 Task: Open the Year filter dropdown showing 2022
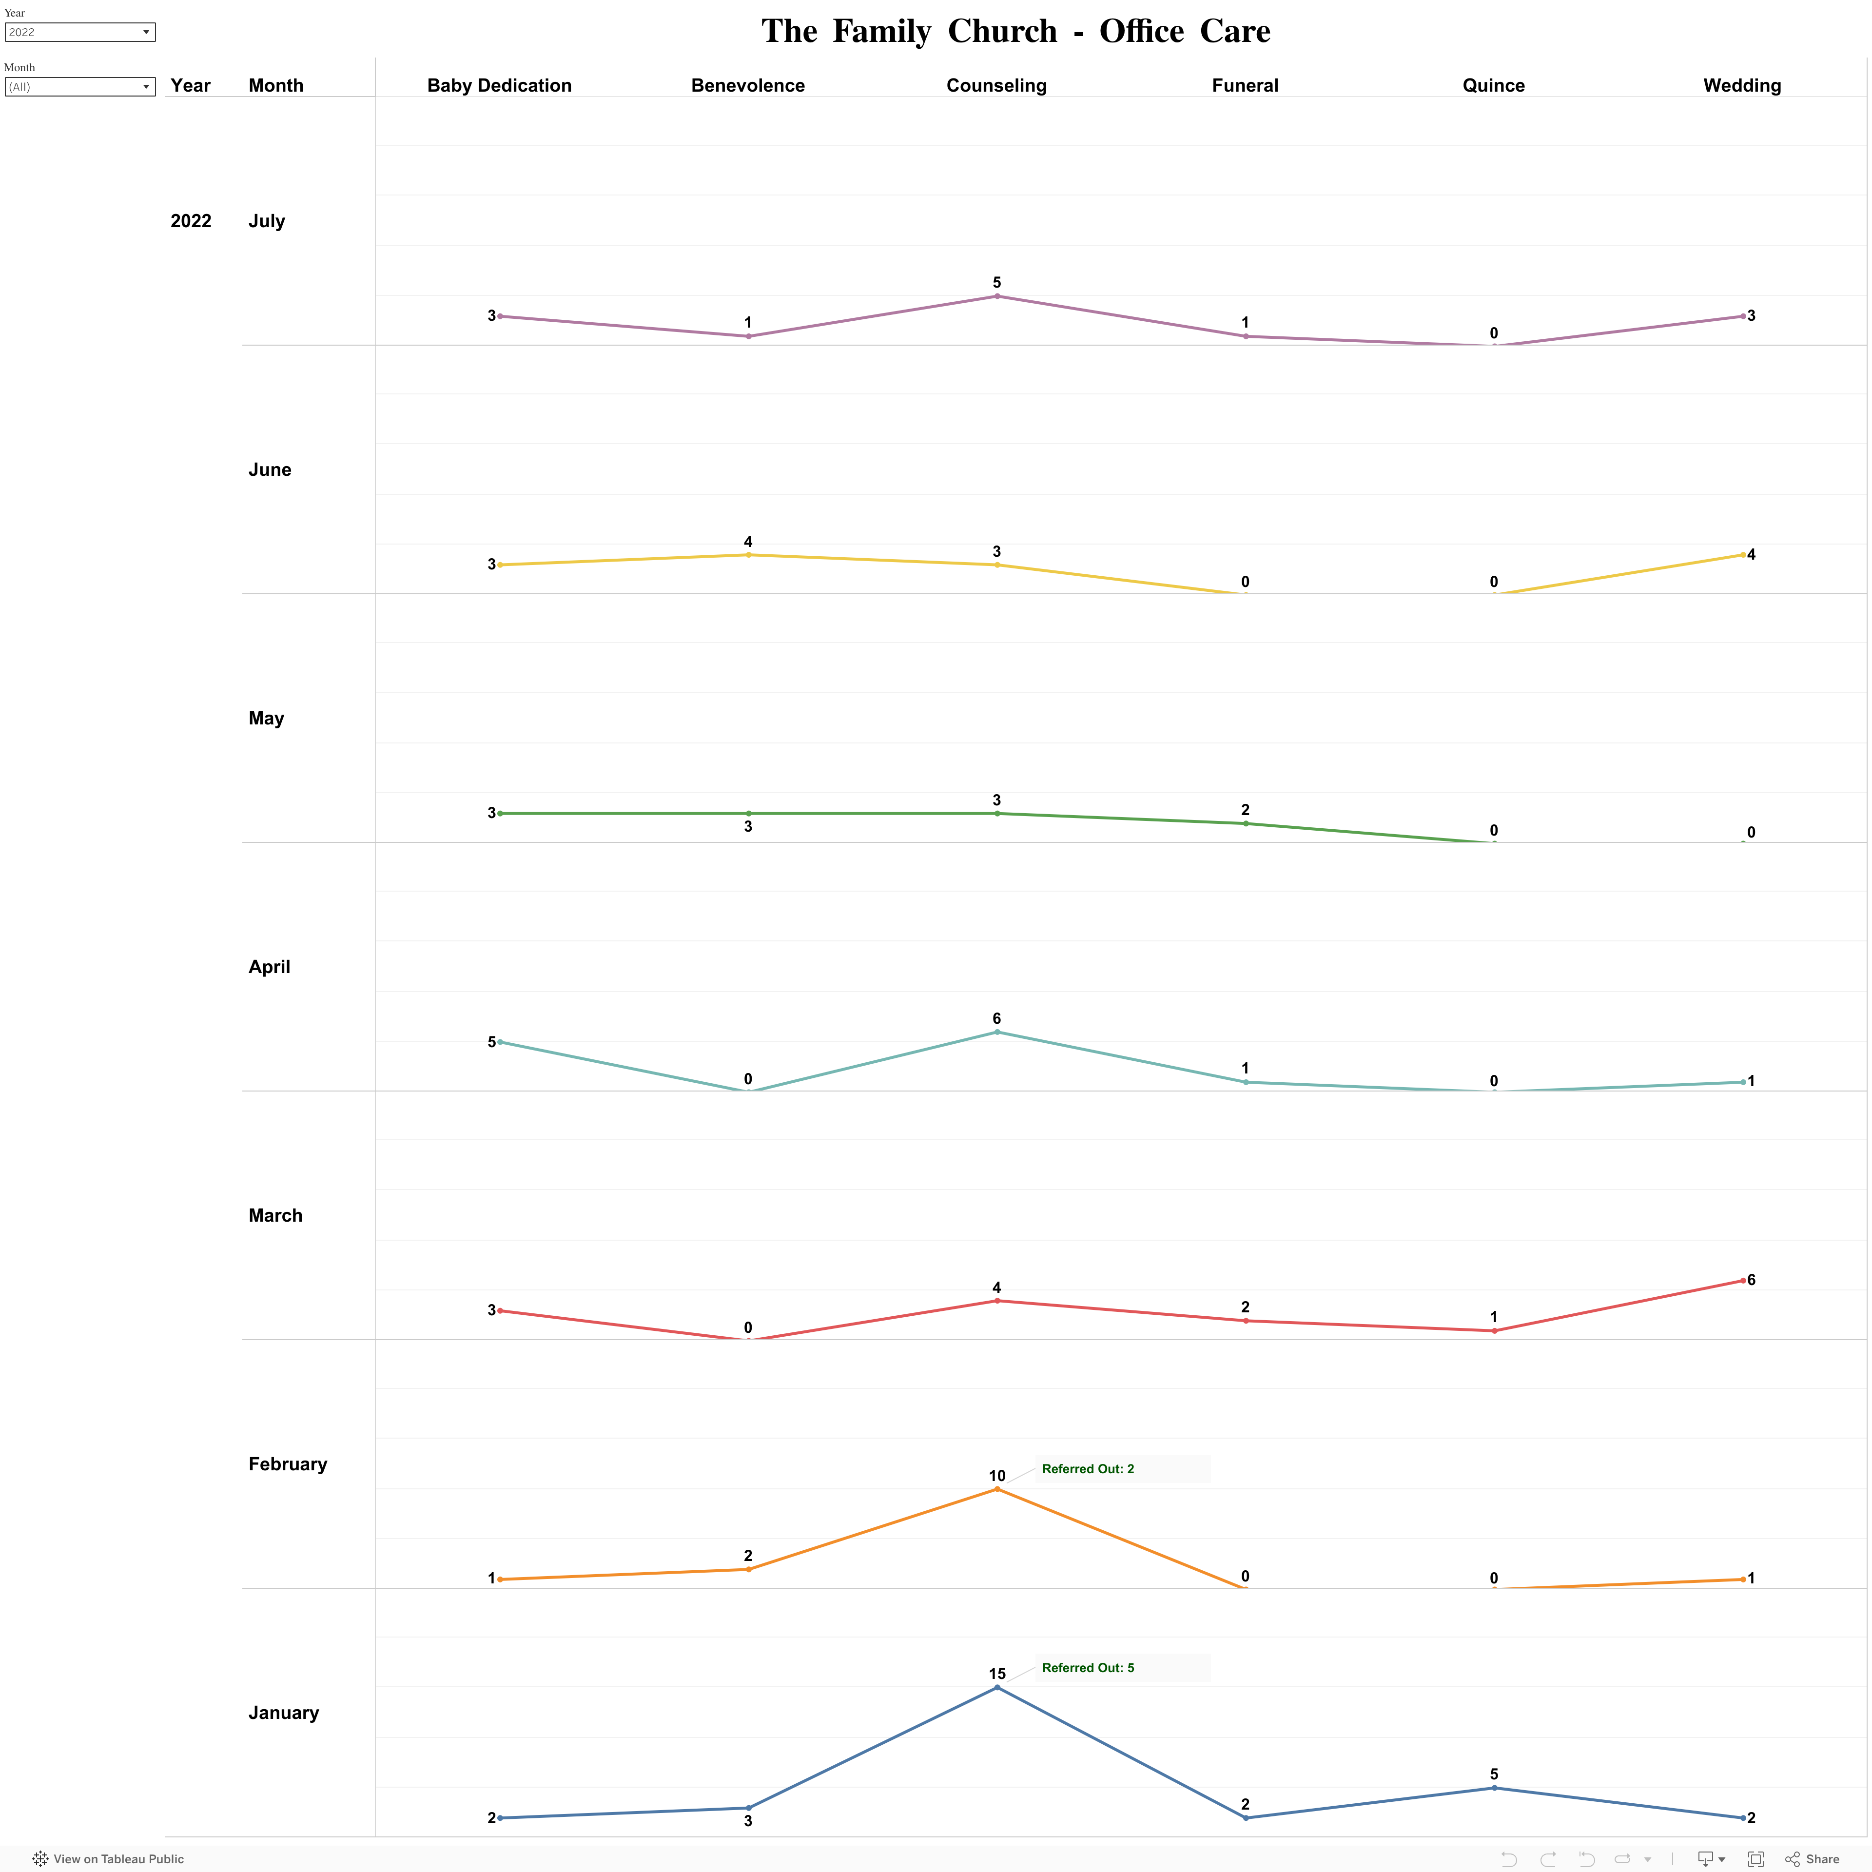79,32
